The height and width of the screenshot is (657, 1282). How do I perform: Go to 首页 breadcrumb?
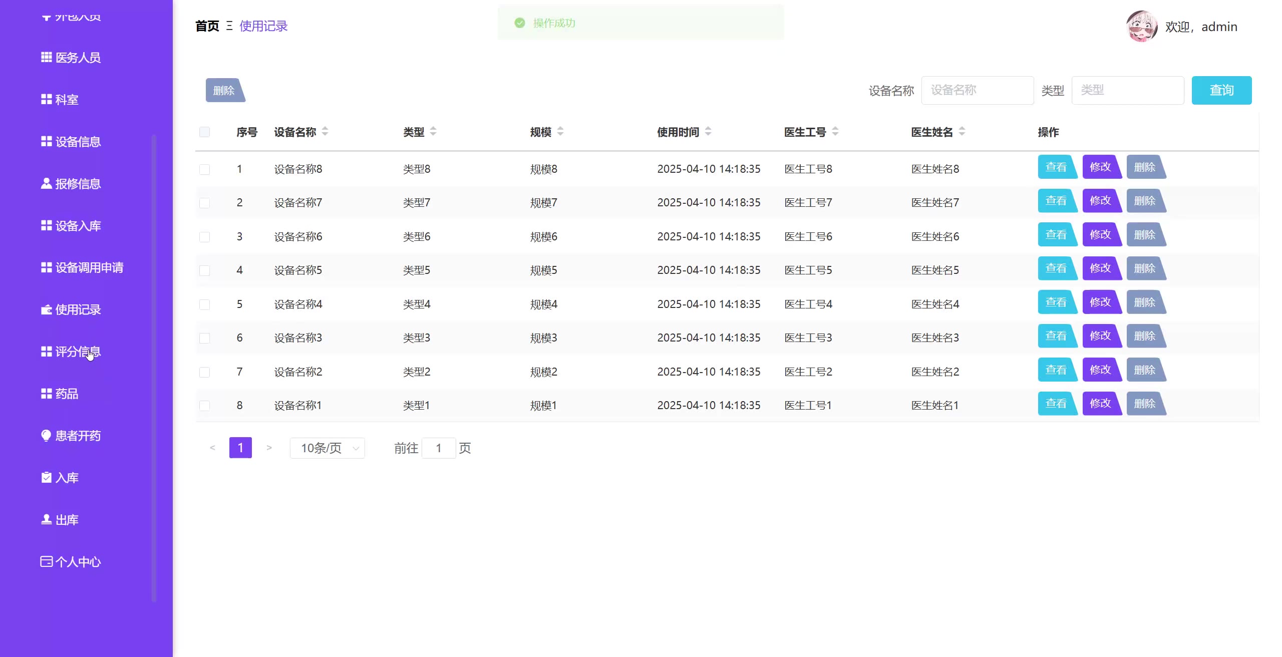click(207, 26)
